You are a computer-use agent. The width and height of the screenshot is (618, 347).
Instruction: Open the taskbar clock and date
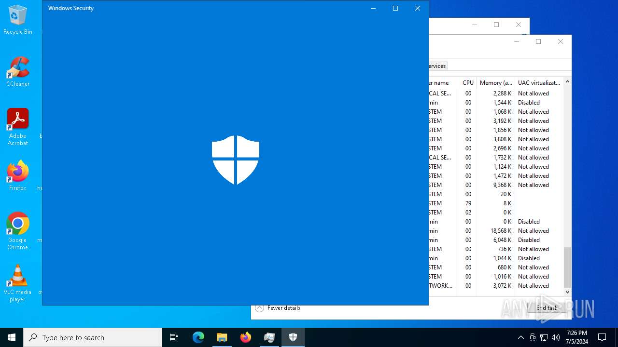(577, 337)
